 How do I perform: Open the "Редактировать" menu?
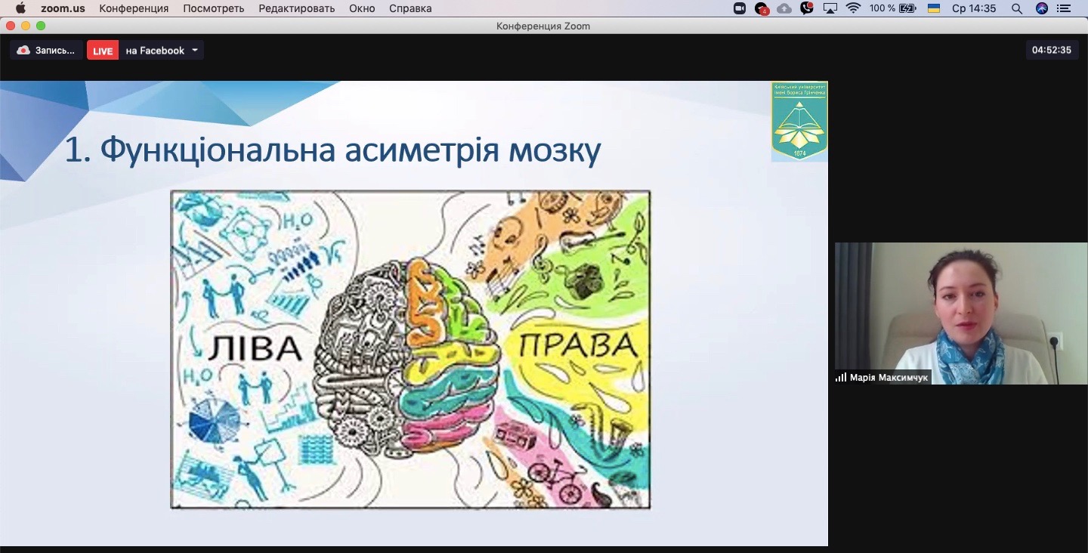tap(296, 8)
